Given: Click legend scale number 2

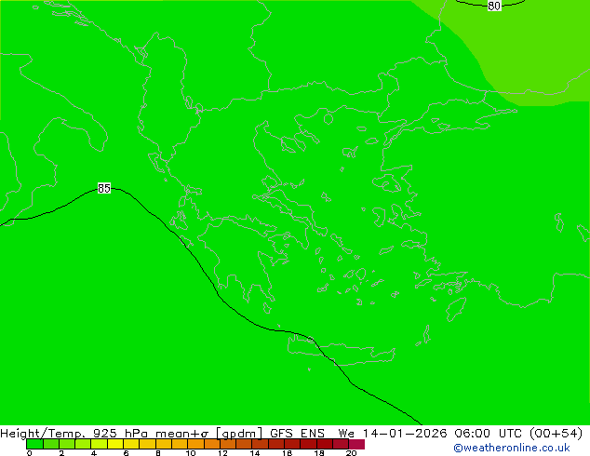Looking at the screenshot, I should click(x=61, y=453).
